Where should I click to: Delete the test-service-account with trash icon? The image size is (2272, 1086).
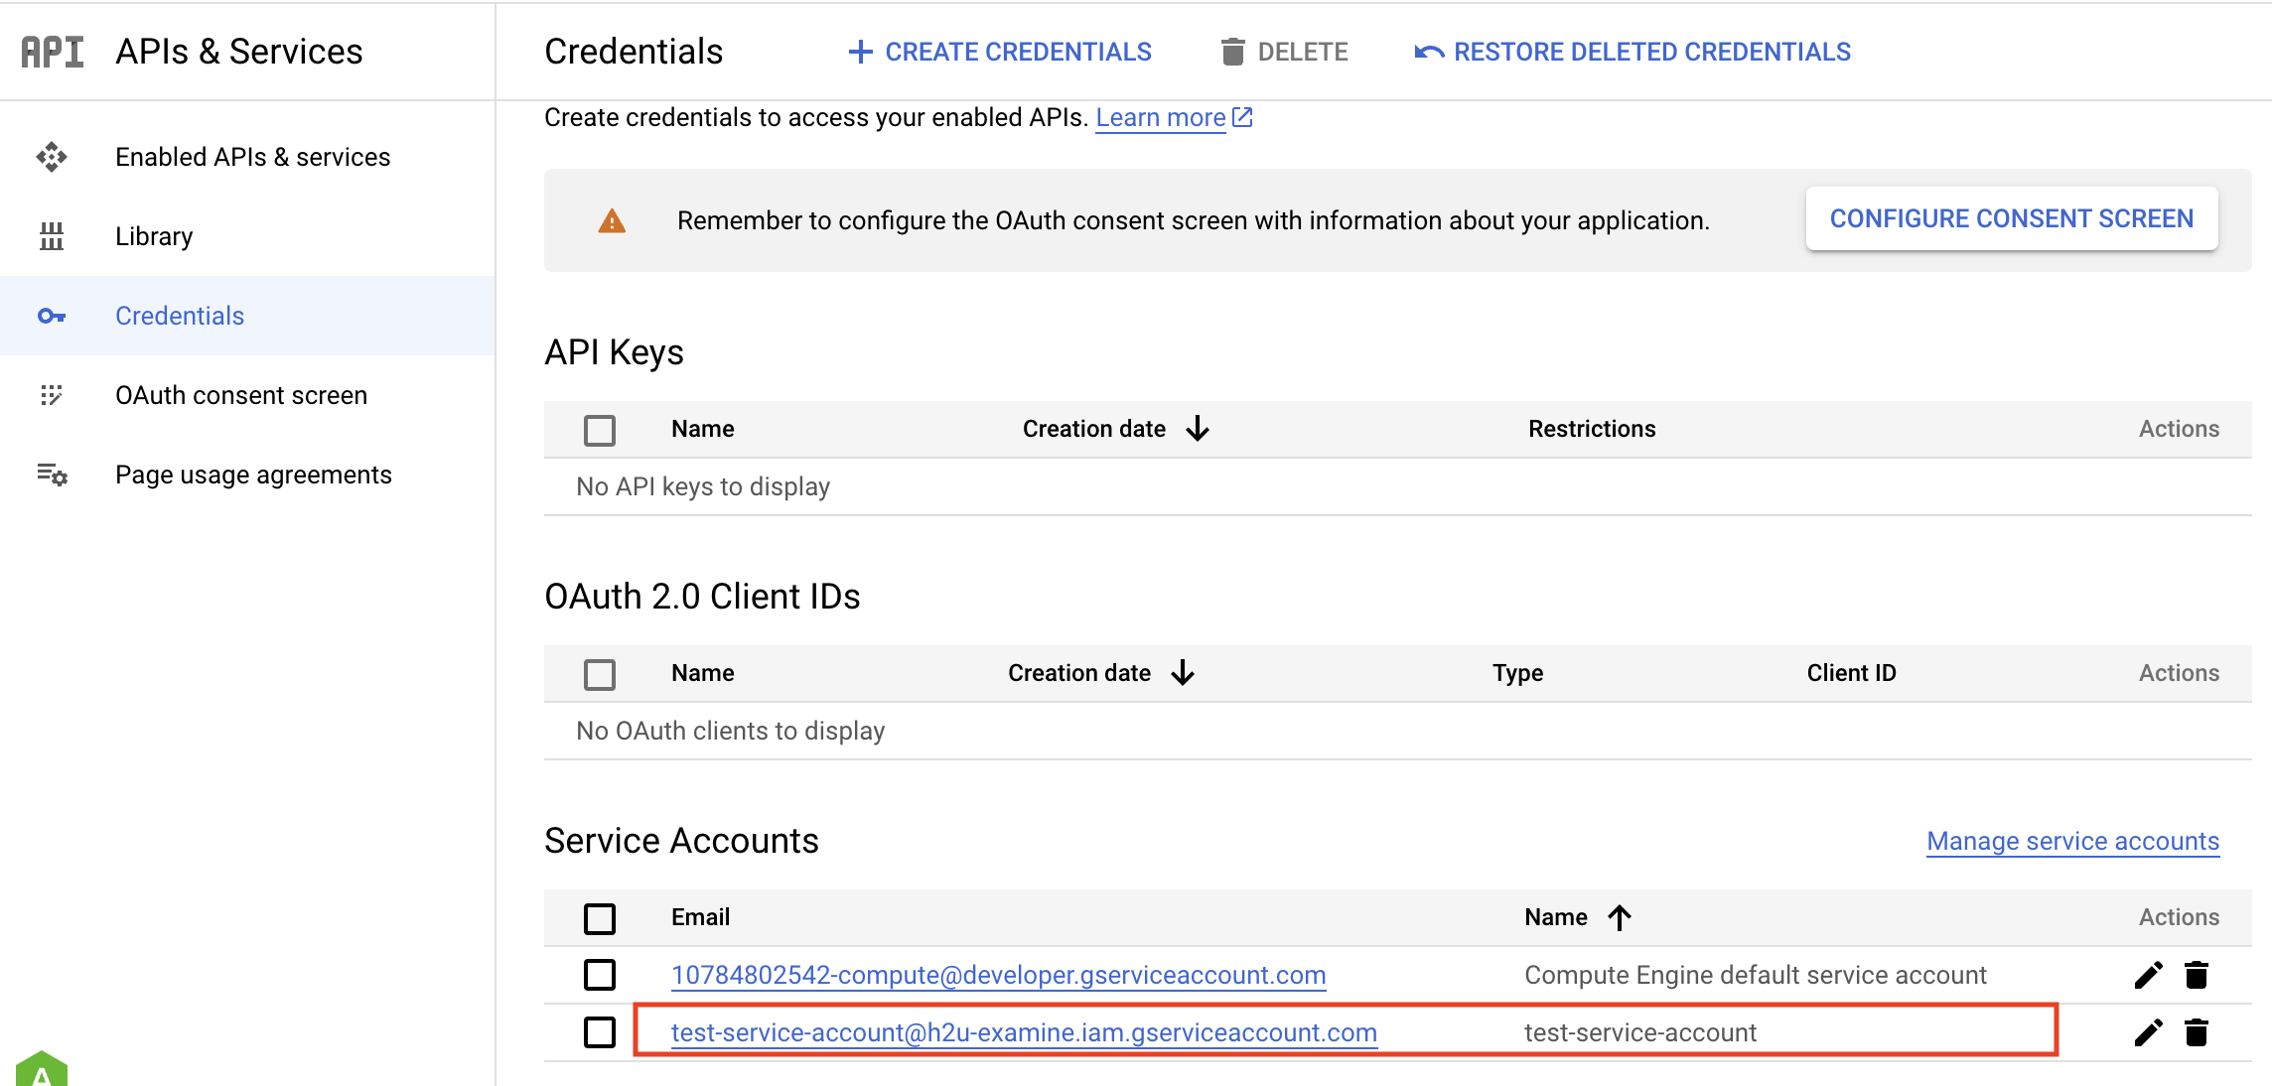point(2197,1032)
